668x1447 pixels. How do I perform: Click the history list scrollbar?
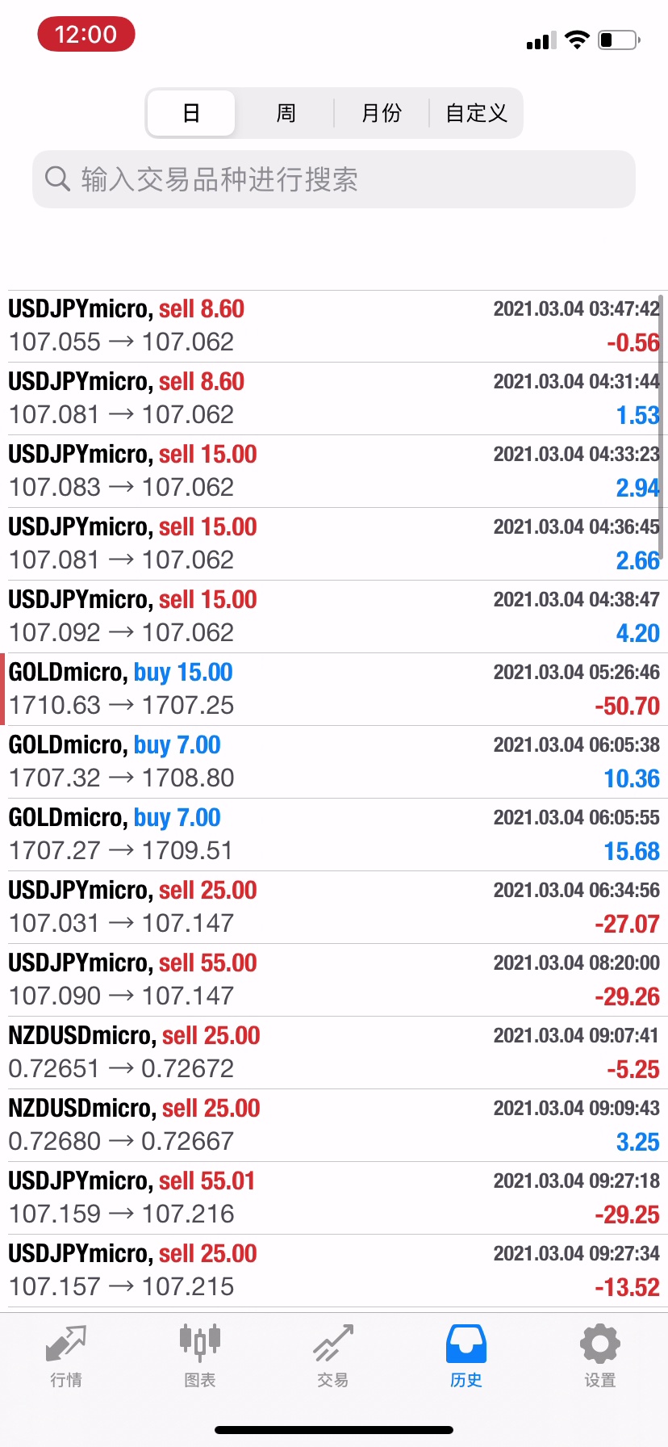661,426
